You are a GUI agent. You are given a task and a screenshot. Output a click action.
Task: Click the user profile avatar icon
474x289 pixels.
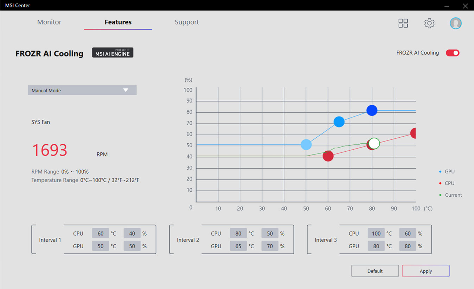455,23
